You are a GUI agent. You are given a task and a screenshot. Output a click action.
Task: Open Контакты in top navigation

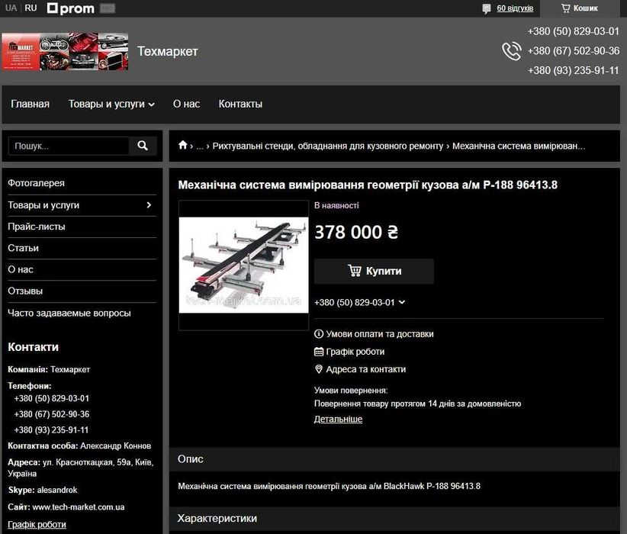tap(240, 104)
